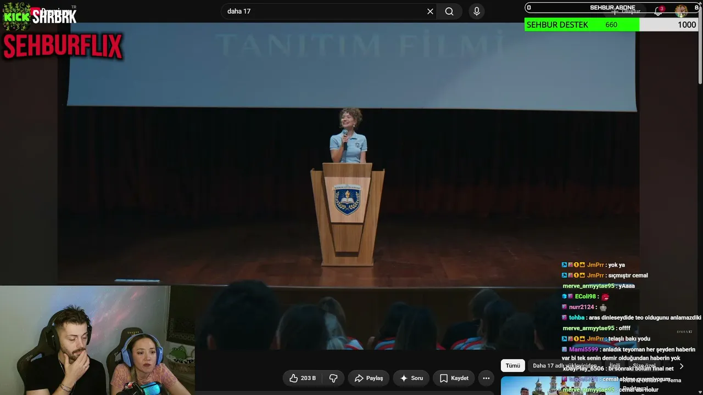
Task: Select the İlgili filter chip
Action: [x=615, y=366]
